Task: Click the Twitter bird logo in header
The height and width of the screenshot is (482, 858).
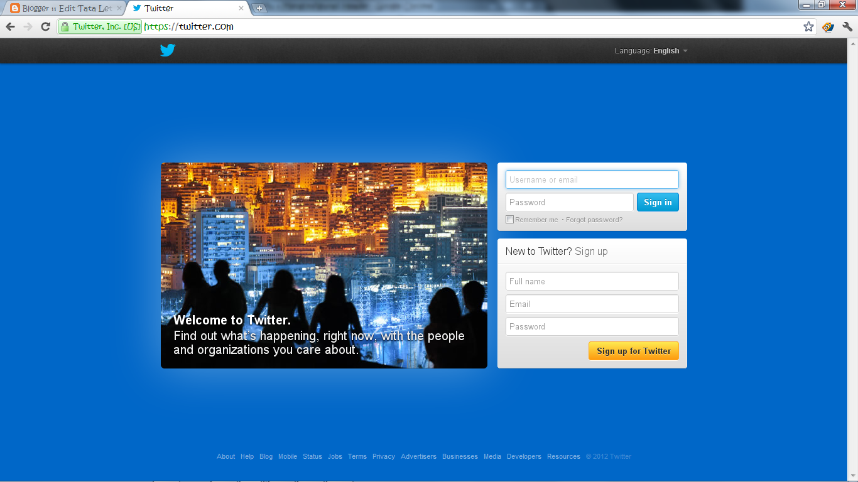Action: tap(167, 50)
